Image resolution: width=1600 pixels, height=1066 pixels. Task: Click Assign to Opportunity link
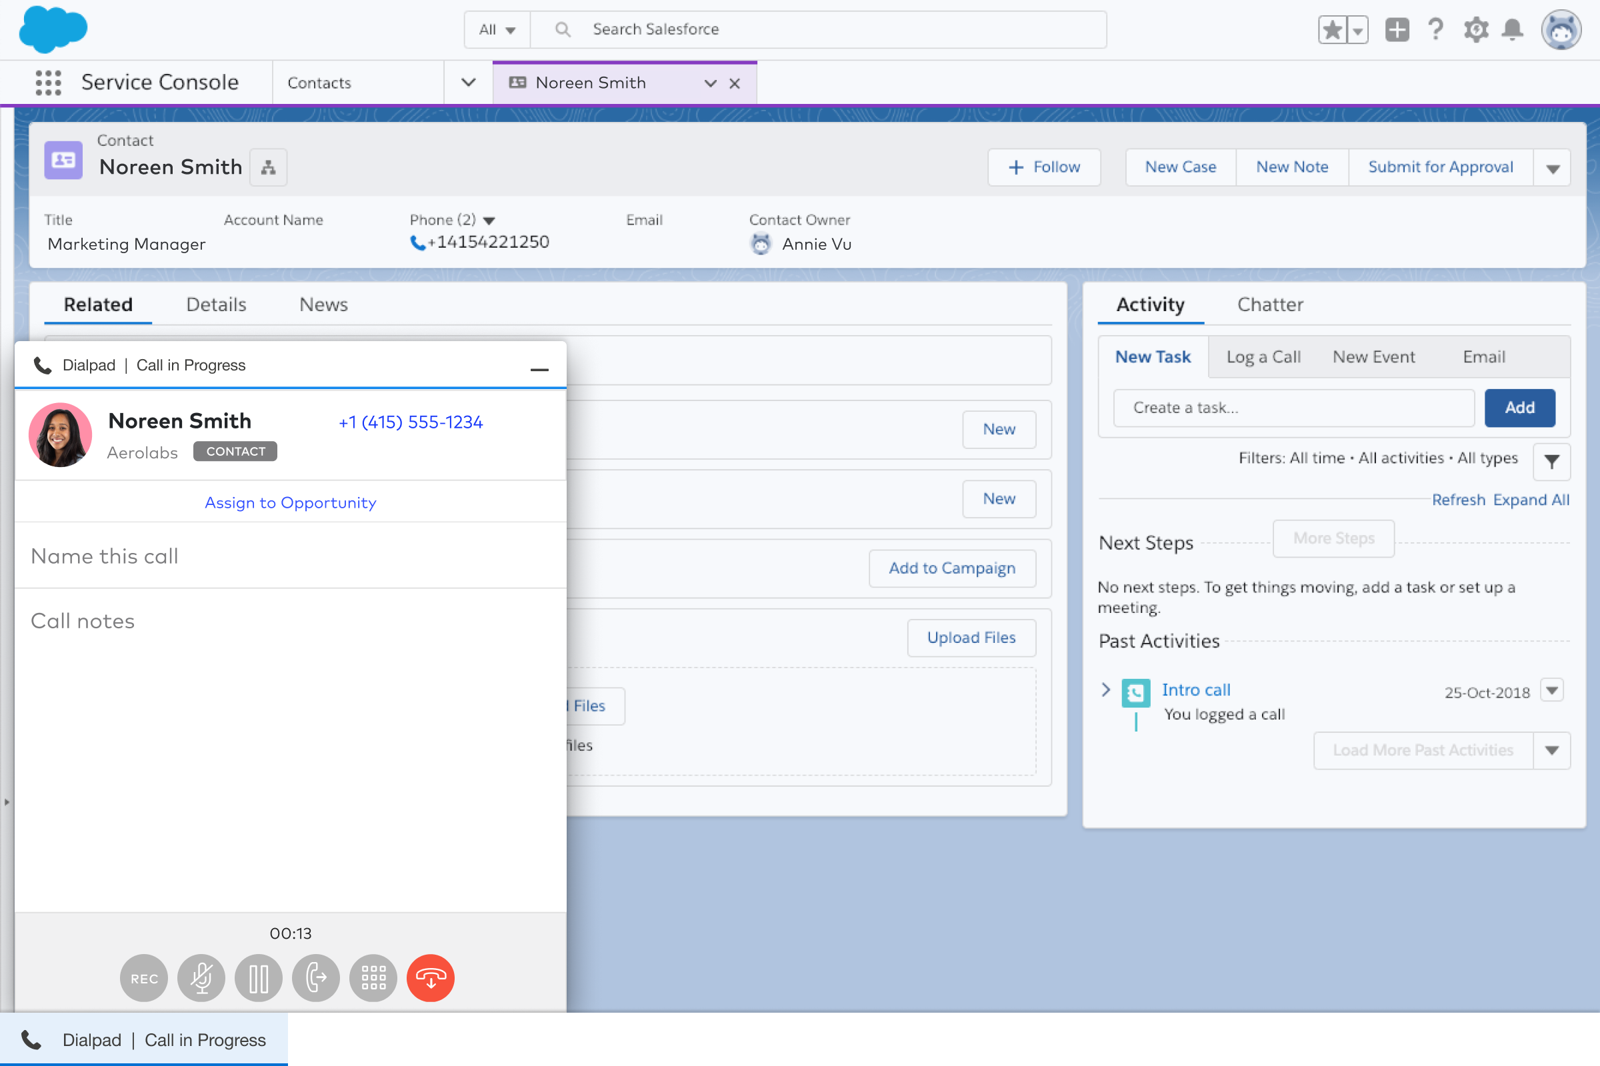291,502
